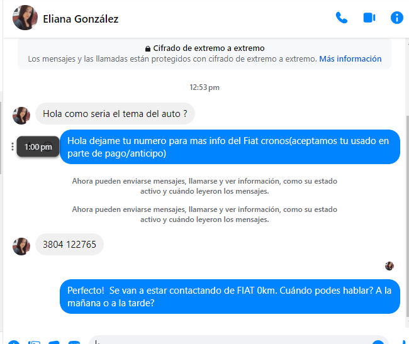Open more options for Fiat cronos message
The height and width of the screenshot is (344, 409).
pyautogui.click(x=12, y=147)
